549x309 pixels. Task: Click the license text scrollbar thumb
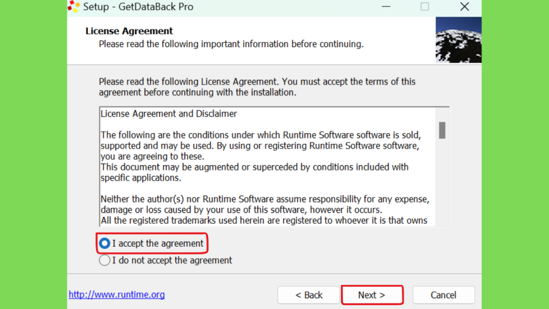click(442, 130)
